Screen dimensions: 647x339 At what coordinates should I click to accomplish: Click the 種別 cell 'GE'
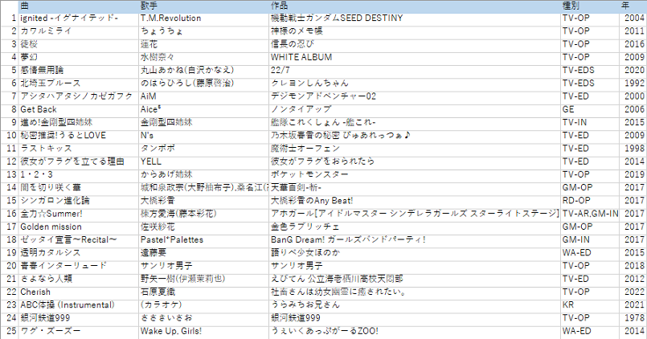[590, 109]
